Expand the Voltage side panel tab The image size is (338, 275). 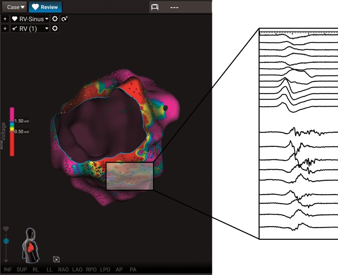coord(1,145)
